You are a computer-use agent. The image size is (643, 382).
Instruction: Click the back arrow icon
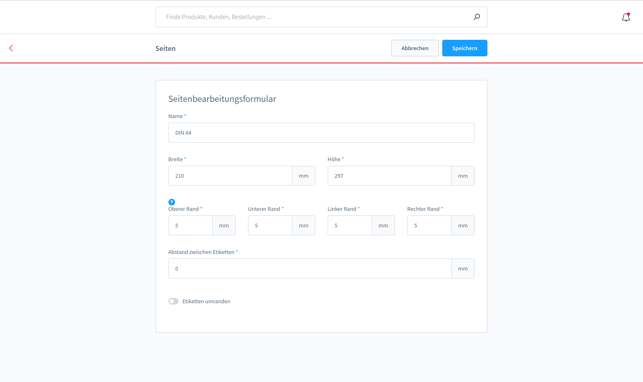coord(11,48)
